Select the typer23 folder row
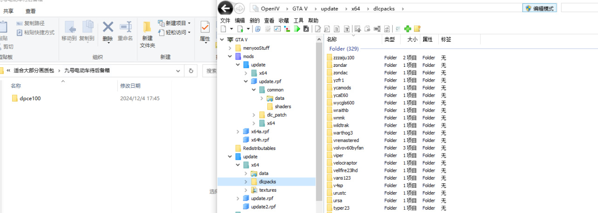The width and height of the screenshot is (598, 213). pos(387,208)
